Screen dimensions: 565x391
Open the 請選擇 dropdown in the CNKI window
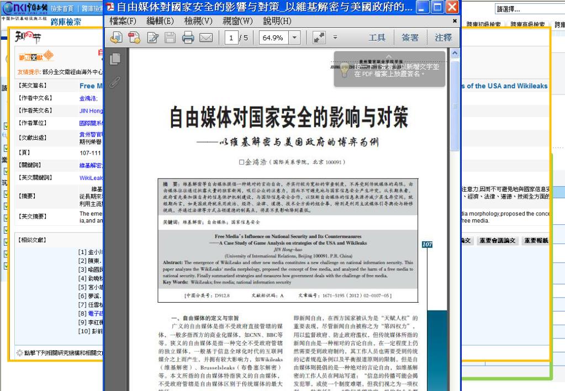coord(530,9)
